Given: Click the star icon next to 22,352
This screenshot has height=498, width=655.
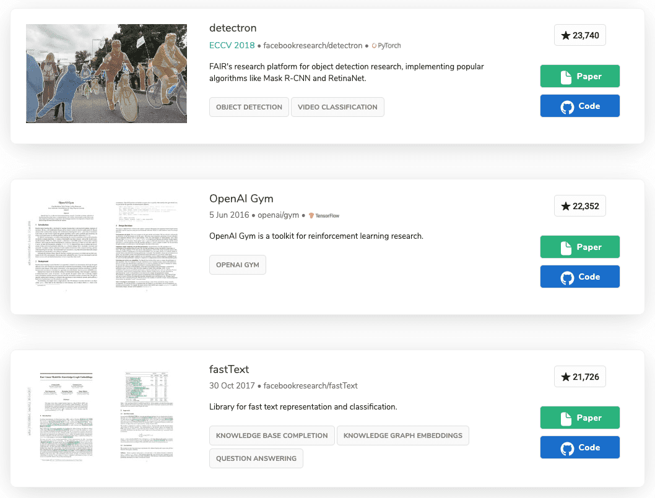Looking at the screenshot, I should tap(565, 205).
